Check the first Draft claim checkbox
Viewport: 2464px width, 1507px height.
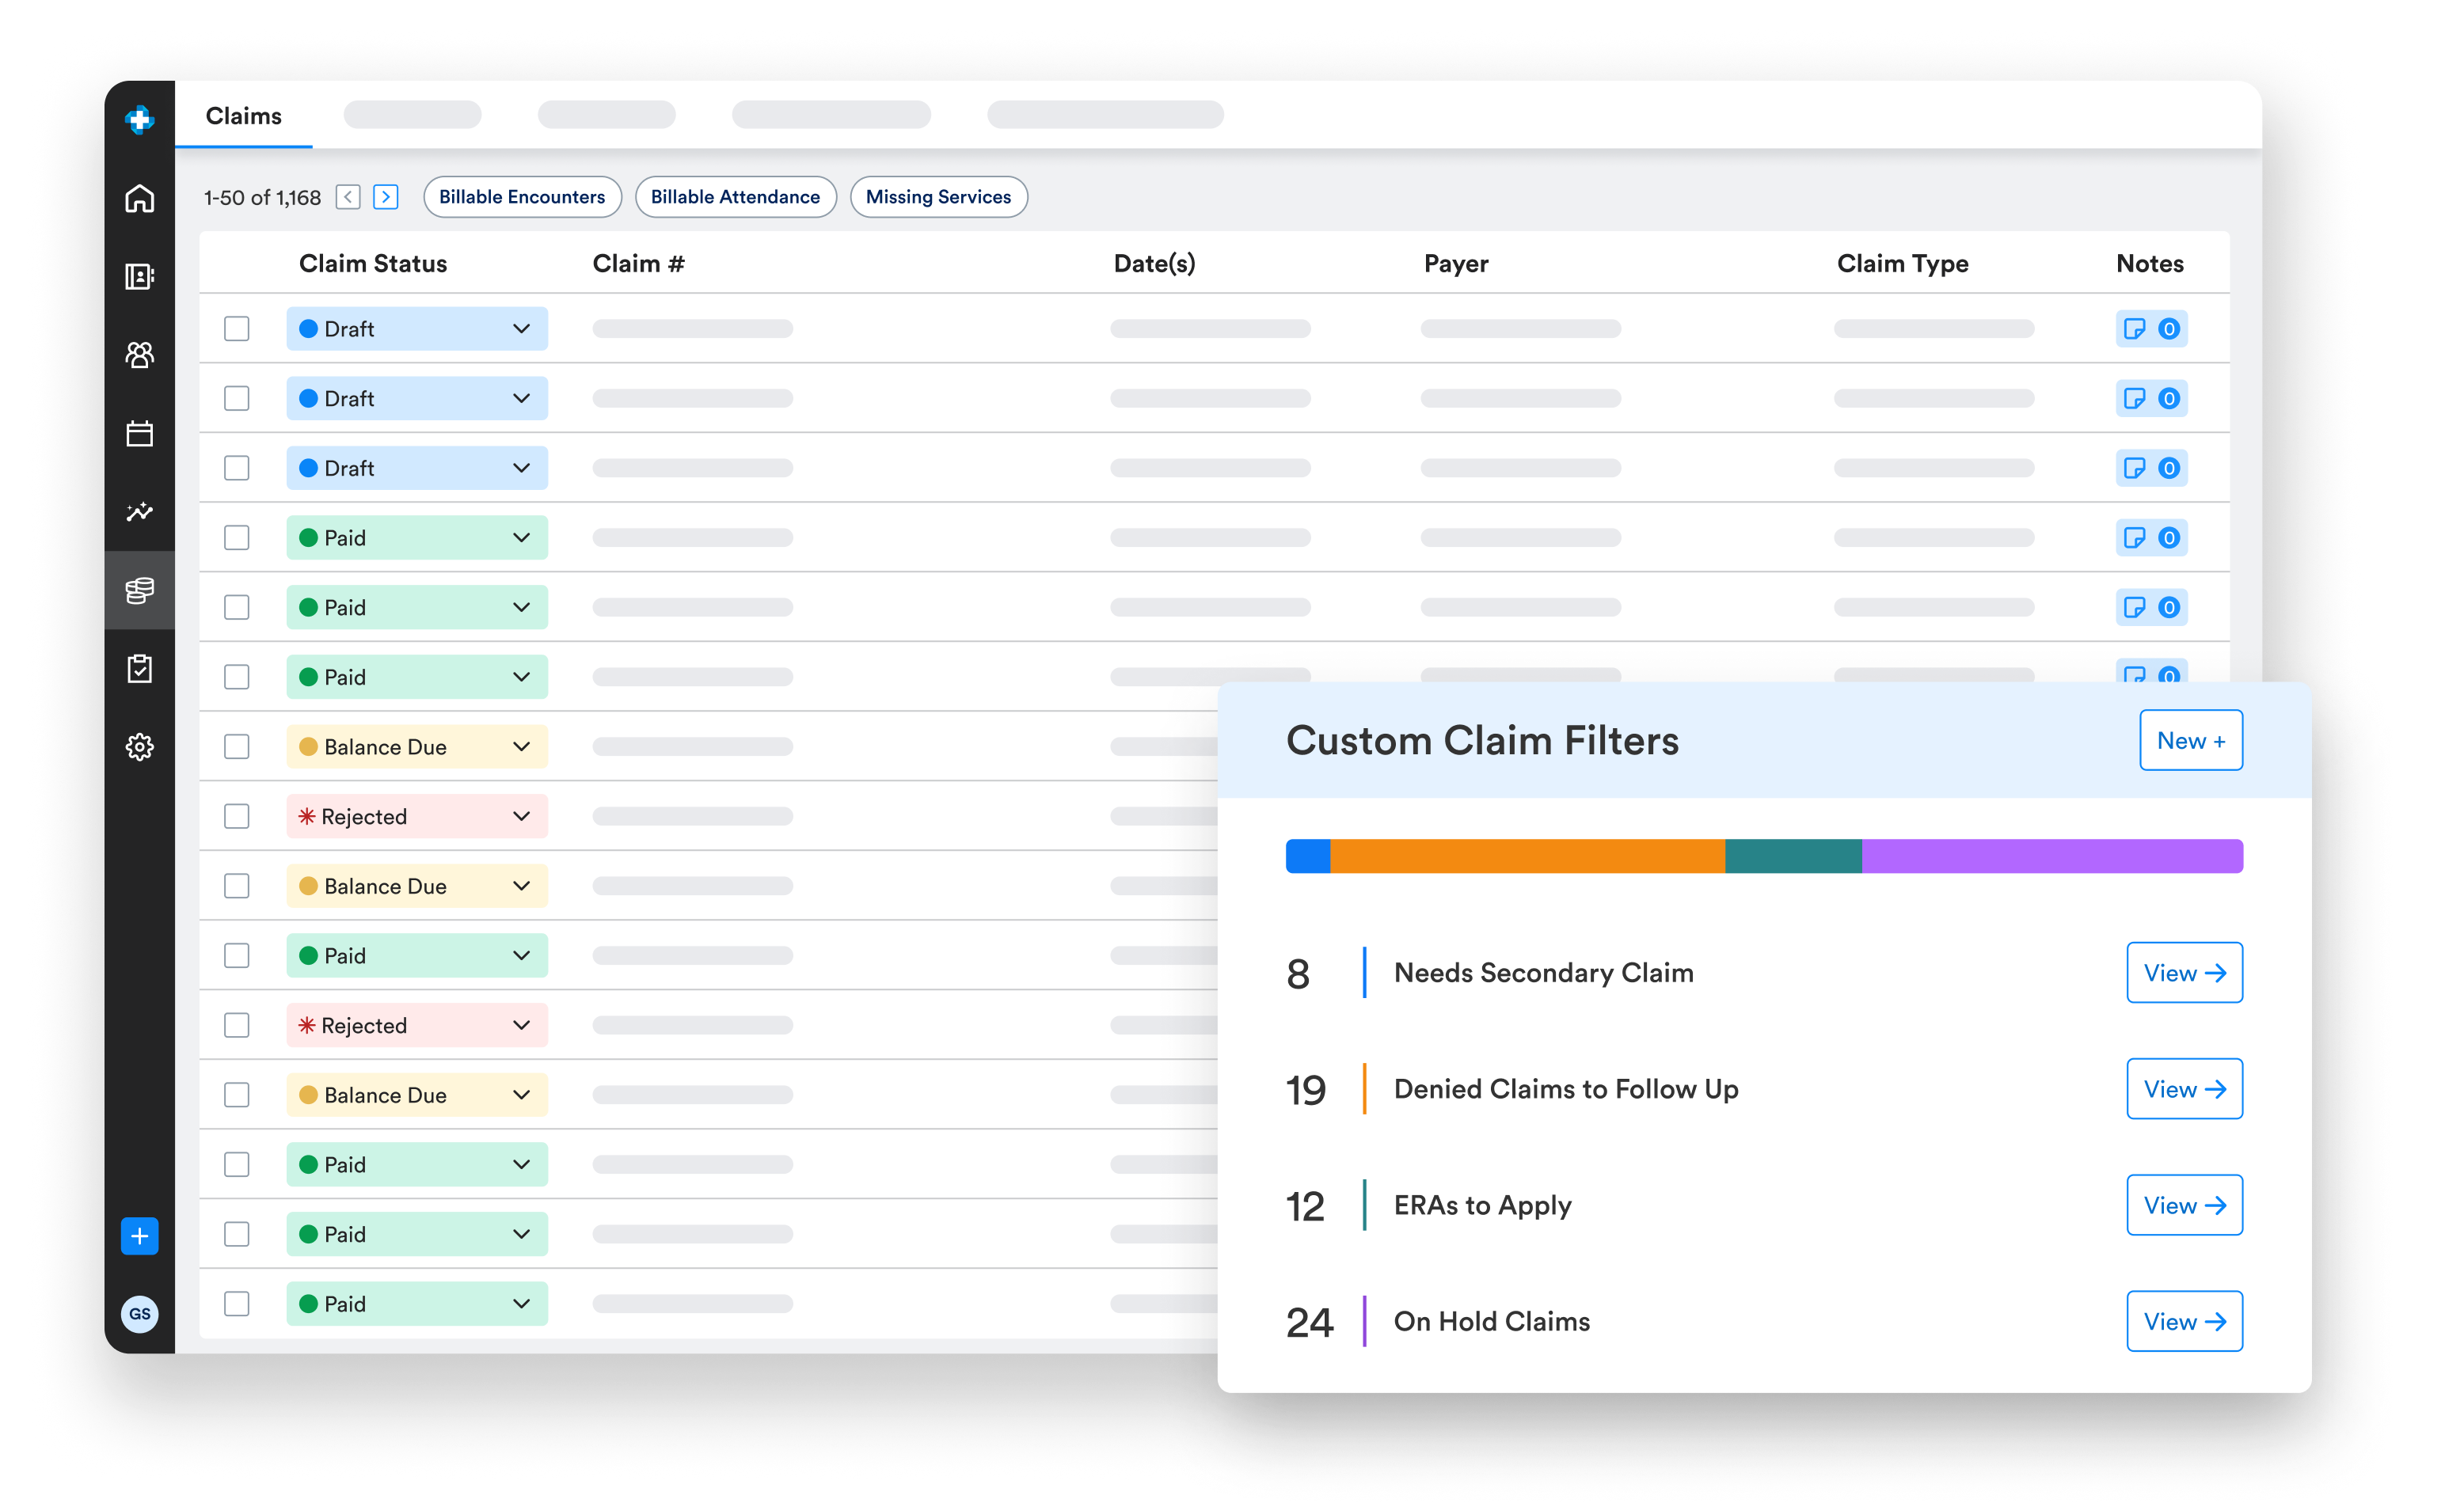click(x=237, y=328)
